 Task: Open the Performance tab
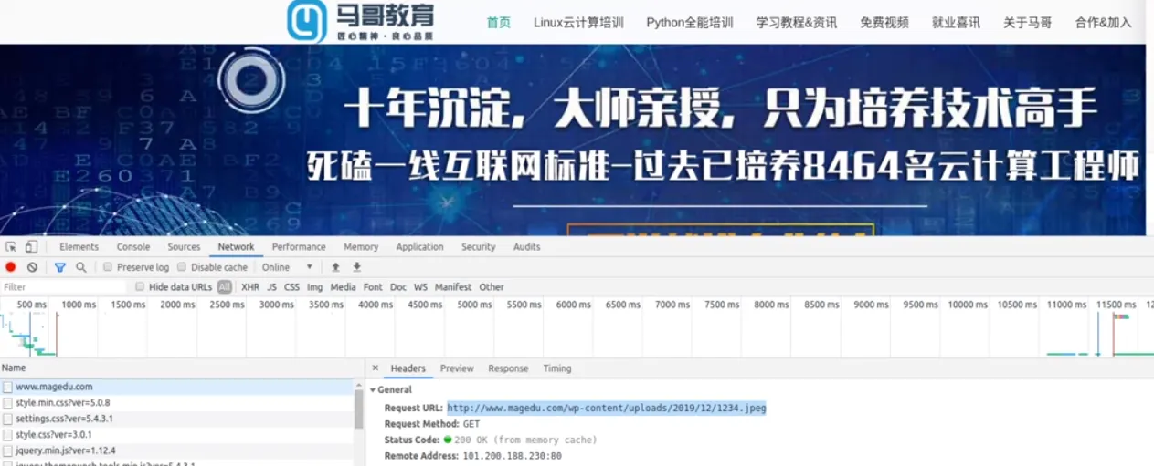(x=299, y=247)
